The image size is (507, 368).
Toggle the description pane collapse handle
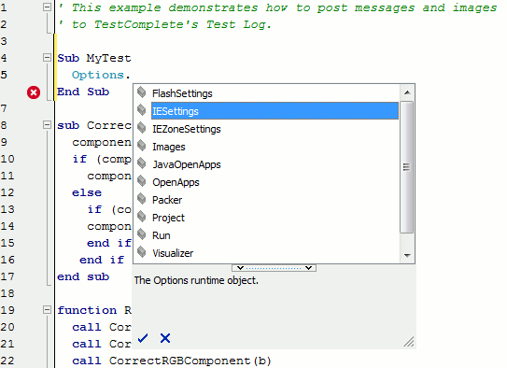click(274, 268)
